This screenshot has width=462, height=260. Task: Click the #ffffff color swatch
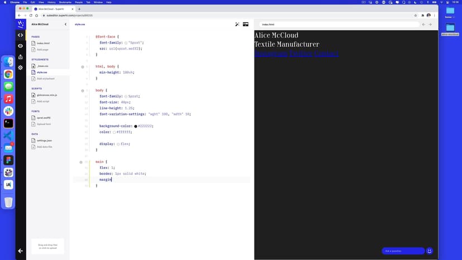pos(114,132)
